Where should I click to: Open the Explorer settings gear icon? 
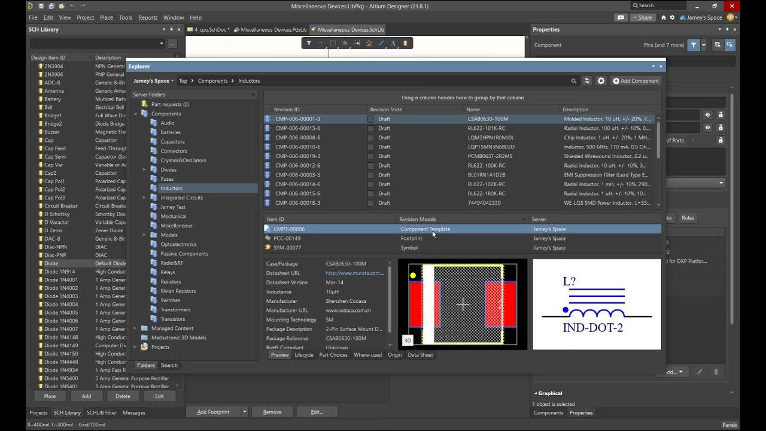pyautogui.click(x=601, y=81)
